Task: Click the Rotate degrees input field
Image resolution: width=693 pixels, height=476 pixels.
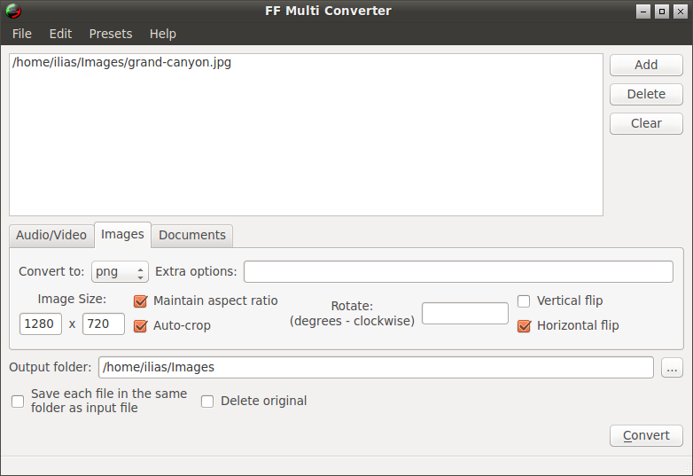Action: (464, 313)
